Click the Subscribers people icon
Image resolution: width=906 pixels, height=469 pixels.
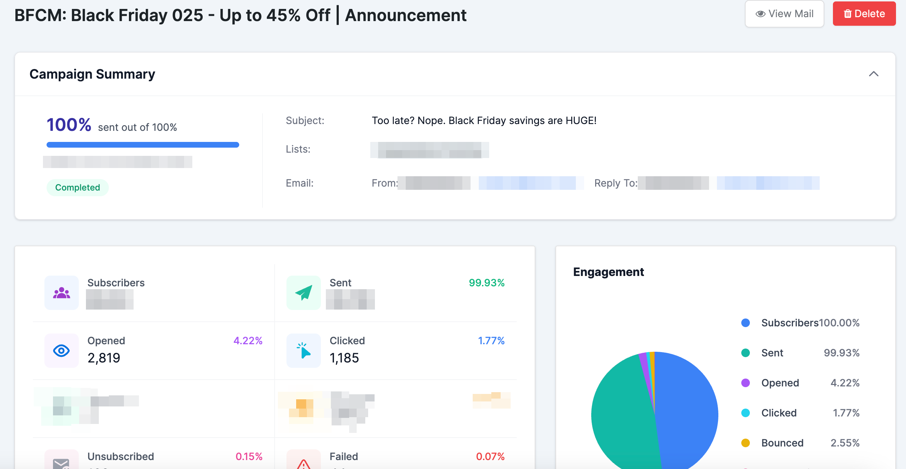62,293
